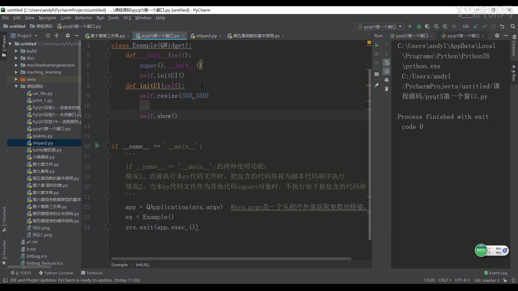Open the Terminal tool window

92,273
